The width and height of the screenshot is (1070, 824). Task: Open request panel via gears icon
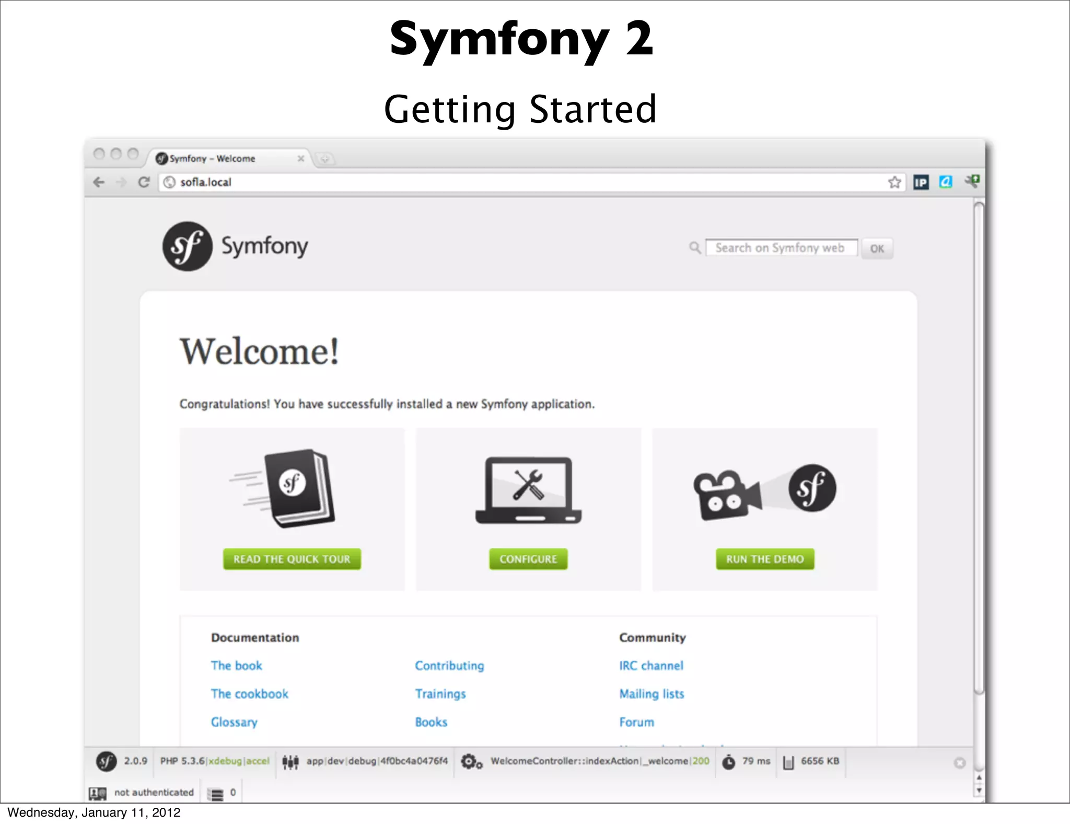tap(471, 762)
